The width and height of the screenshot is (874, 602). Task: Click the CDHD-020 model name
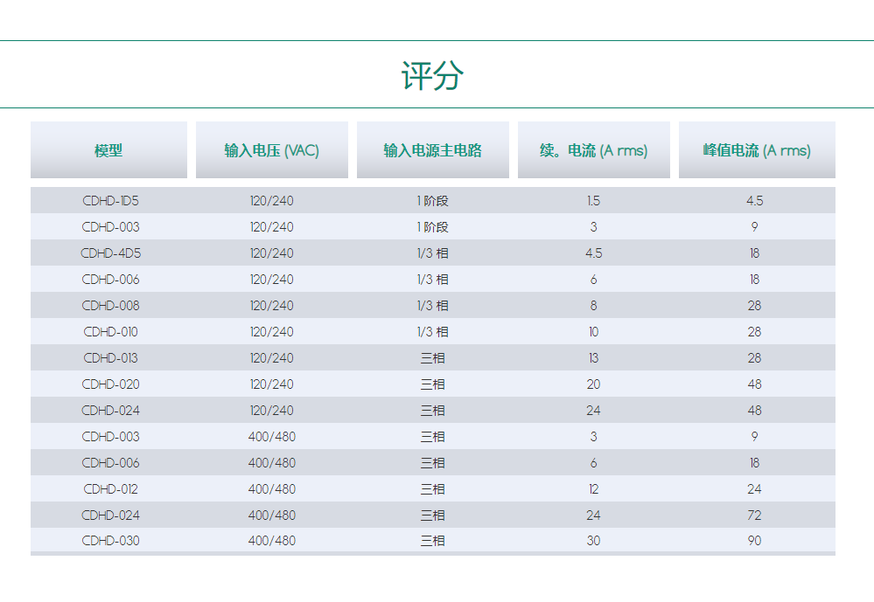click(x=110, y=384)
